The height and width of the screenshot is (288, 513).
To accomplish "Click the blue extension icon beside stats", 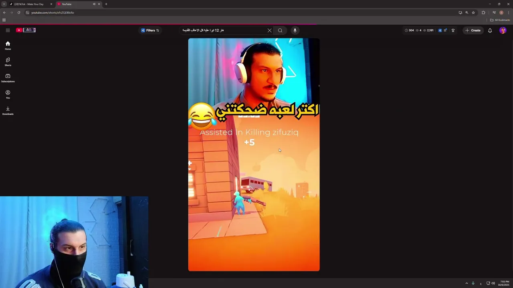I will tap(440, 30).
